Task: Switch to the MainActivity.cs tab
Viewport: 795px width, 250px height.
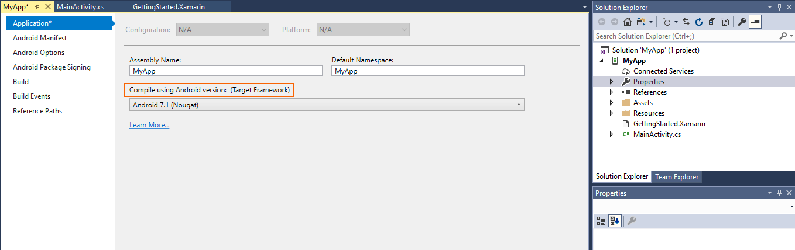Action: [82, 6]
